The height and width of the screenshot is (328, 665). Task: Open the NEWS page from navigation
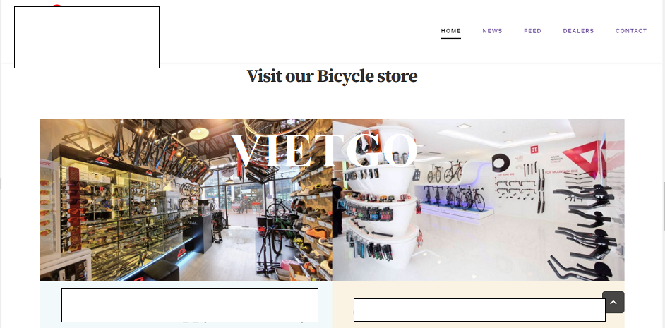tap(492, 31)
